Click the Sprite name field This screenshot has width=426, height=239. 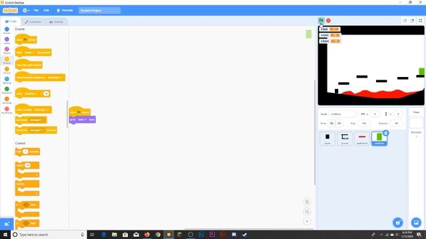[343, 114]
